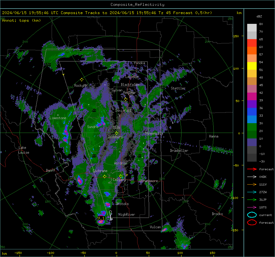
Task: Click the Ponoka city label
Action: (139, 63)
